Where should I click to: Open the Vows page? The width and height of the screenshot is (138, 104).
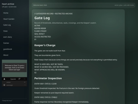pos(5,31)
